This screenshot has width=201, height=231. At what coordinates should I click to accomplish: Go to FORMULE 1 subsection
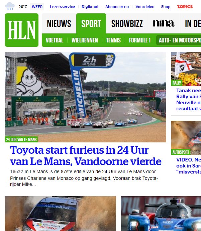pos(140,40)
